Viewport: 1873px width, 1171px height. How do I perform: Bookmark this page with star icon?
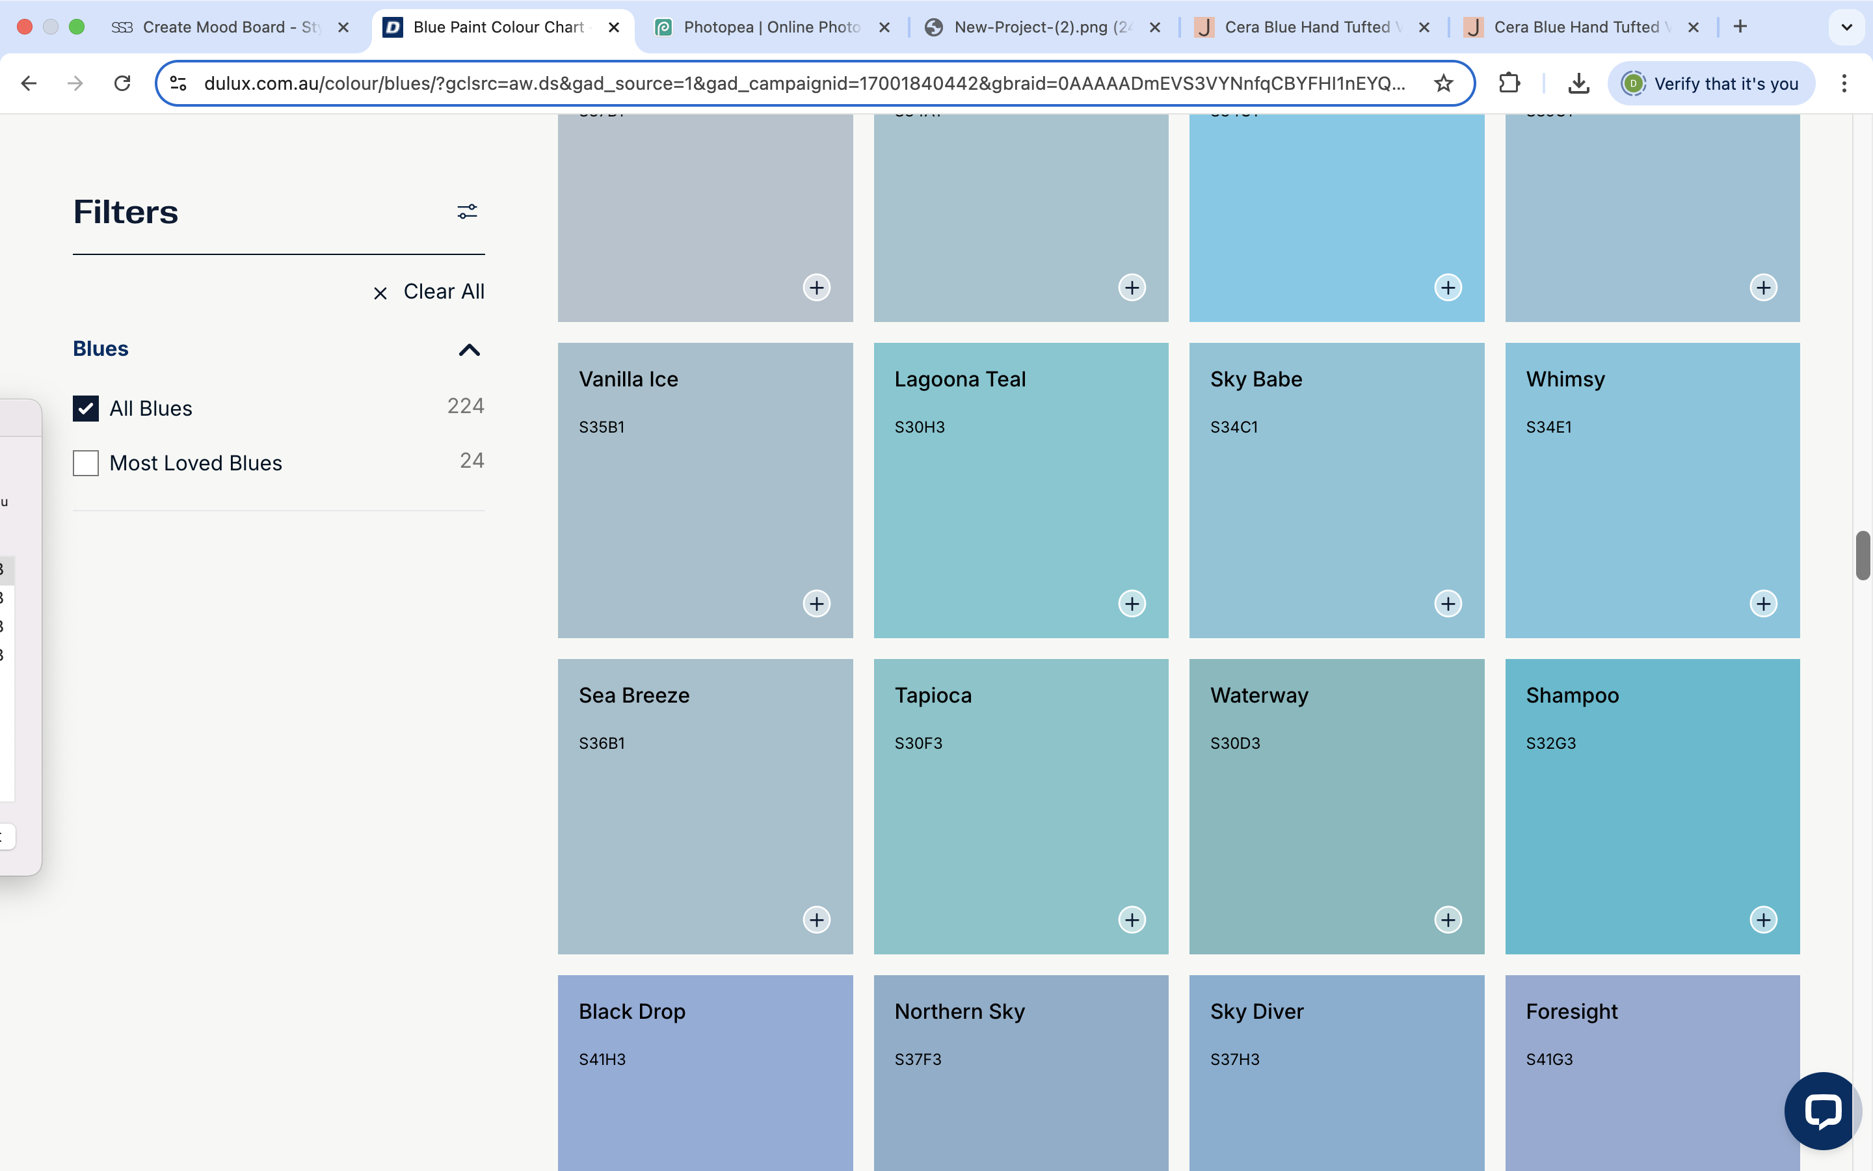tap(1442, 84)
